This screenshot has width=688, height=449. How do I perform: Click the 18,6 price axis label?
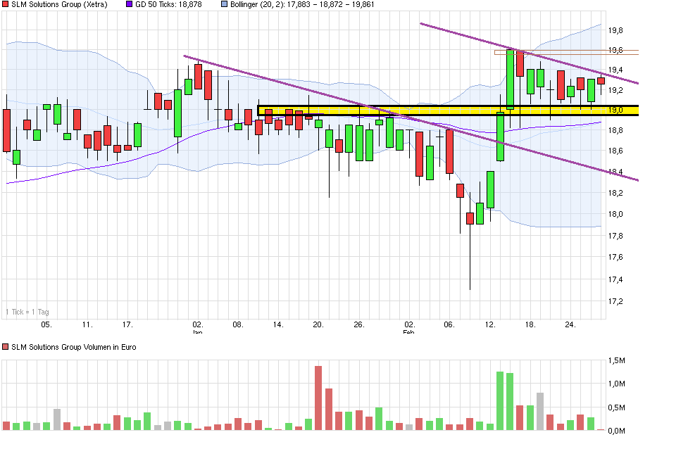coord(615,151)
